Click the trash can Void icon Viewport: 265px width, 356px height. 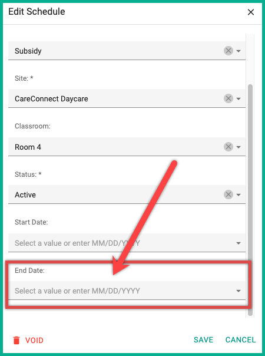(16, 340)
